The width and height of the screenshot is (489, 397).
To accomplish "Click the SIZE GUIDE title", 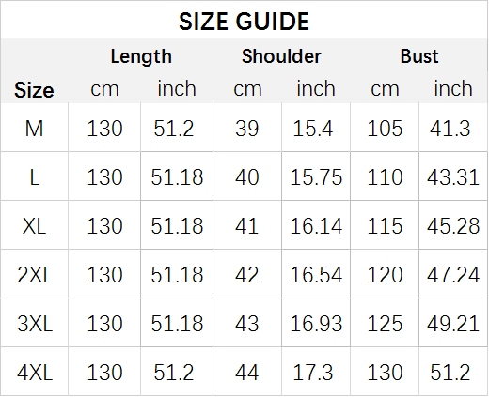I will tap(244, 22).
